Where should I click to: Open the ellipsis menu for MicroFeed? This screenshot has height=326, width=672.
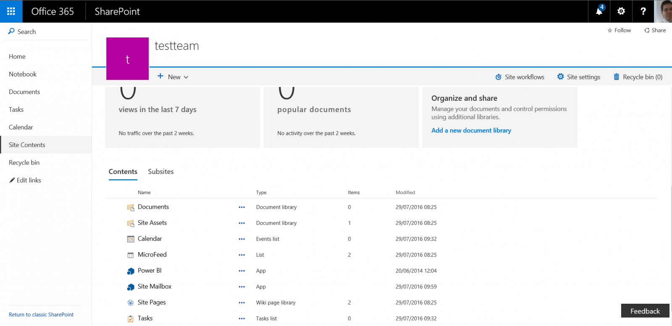[x=241, y=255]
